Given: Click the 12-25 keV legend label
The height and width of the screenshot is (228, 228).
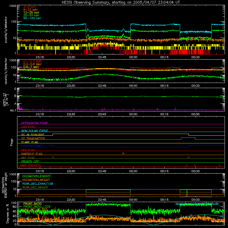Looking at the screenshot, I should [31, 13].
